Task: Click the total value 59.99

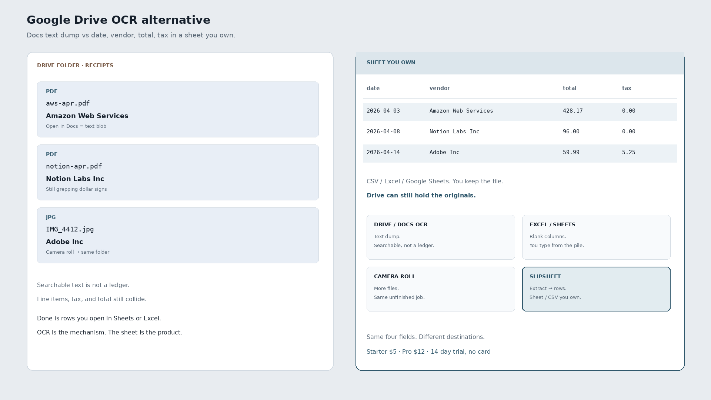Action: pyautogui.click(x=571, y=152)
